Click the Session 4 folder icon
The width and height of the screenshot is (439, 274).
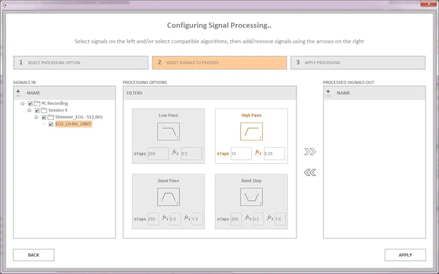(44, 110)
